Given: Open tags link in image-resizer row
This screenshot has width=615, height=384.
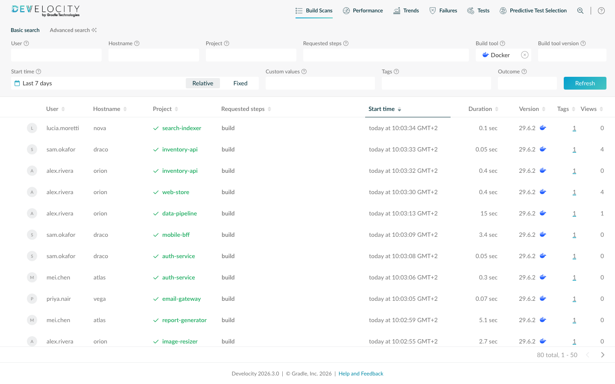Looking at the screenshot, I should click(x=574, y=341).
